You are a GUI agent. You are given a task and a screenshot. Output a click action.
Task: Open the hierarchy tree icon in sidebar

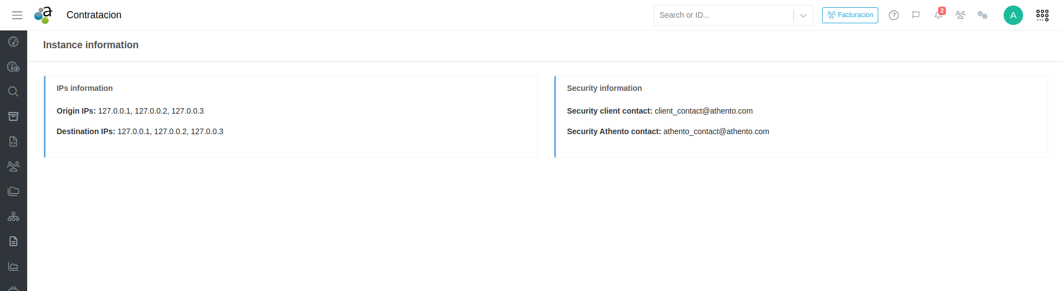13,216
